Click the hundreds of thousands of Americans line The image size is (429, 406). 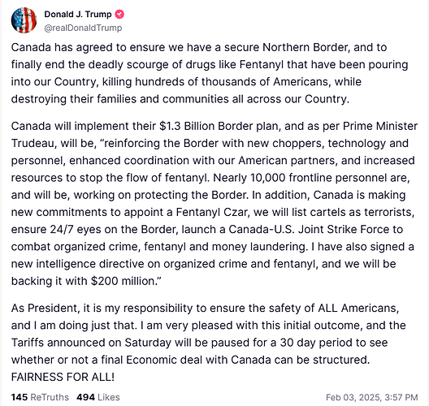pyautogui.click(x=186, y=82)
